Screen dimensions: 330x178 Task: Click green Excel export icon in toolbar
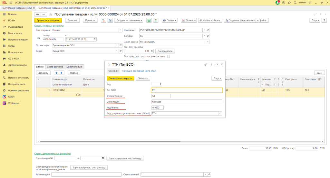(149, 20)
